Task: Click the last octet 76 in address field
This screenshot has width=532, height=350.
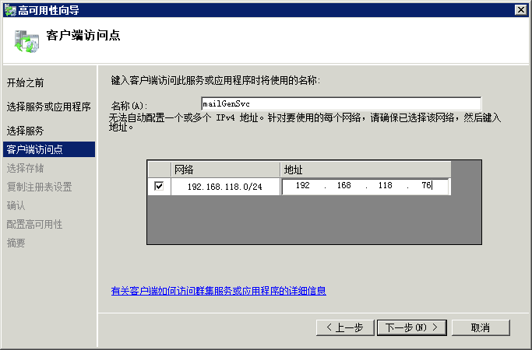Action: [427, 185]
